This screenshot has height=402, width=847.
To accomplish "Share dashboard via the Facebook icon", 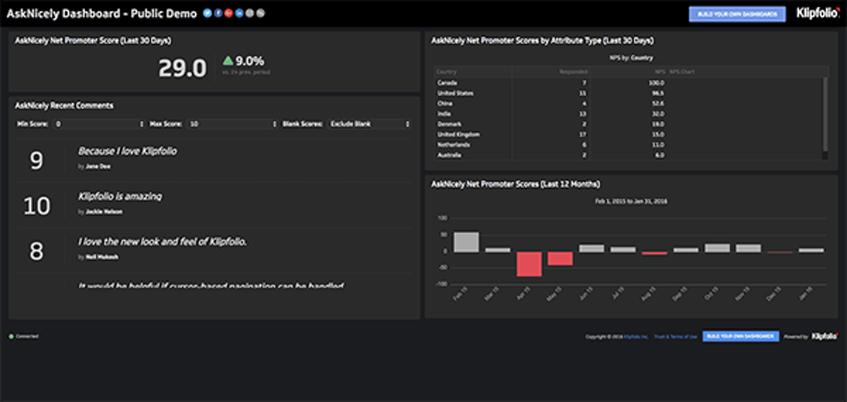I will [x=218, y=13].
